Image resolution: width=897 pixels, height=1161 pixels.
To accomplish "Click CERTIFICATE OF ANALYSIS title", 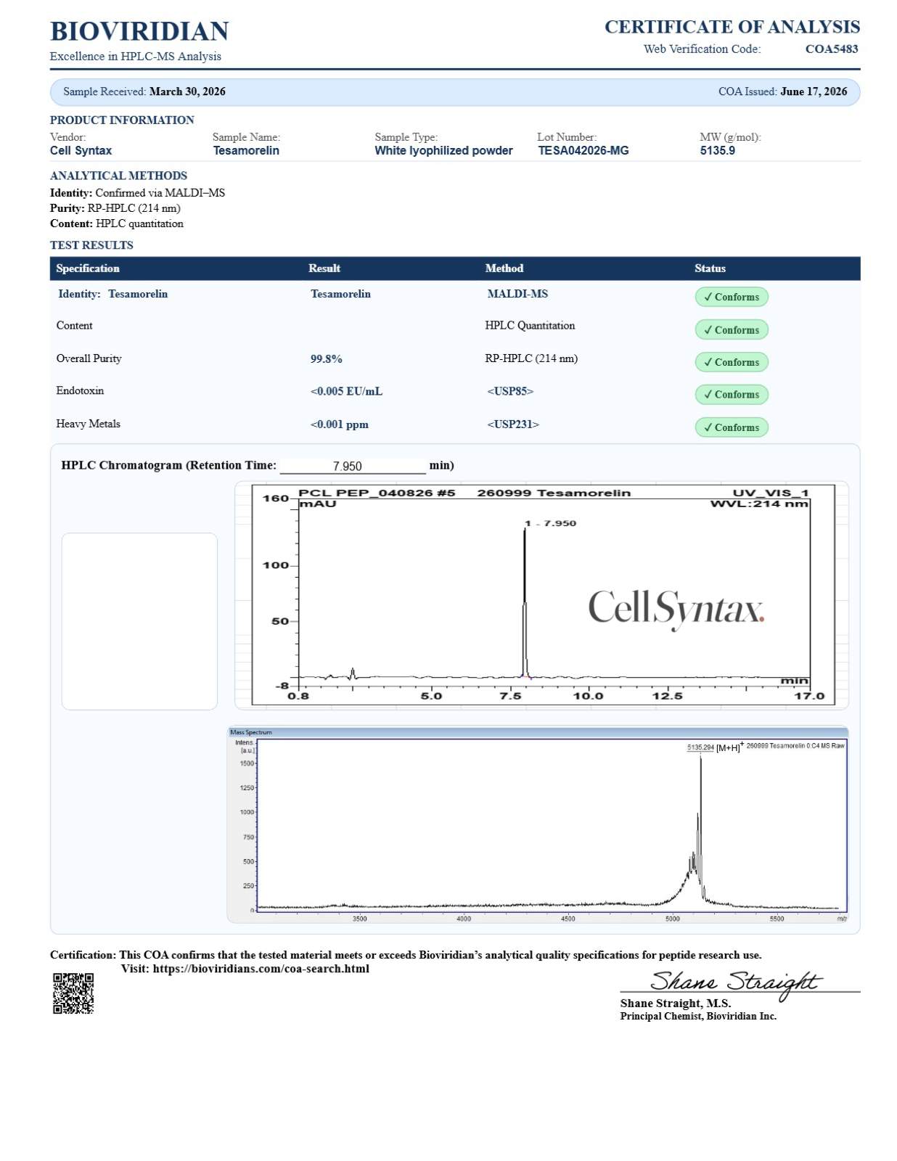I will (732, 27).
